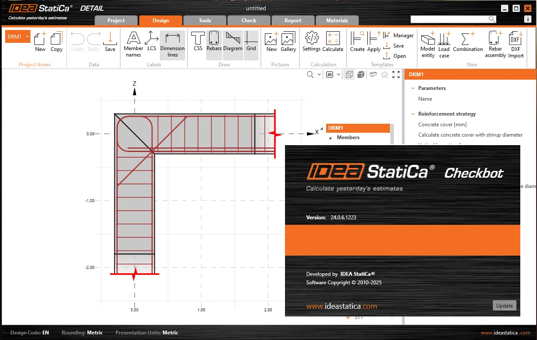537x340 pixels.
Task: Open the zoom options dropdown arrow
Action: tap(319, 75)
